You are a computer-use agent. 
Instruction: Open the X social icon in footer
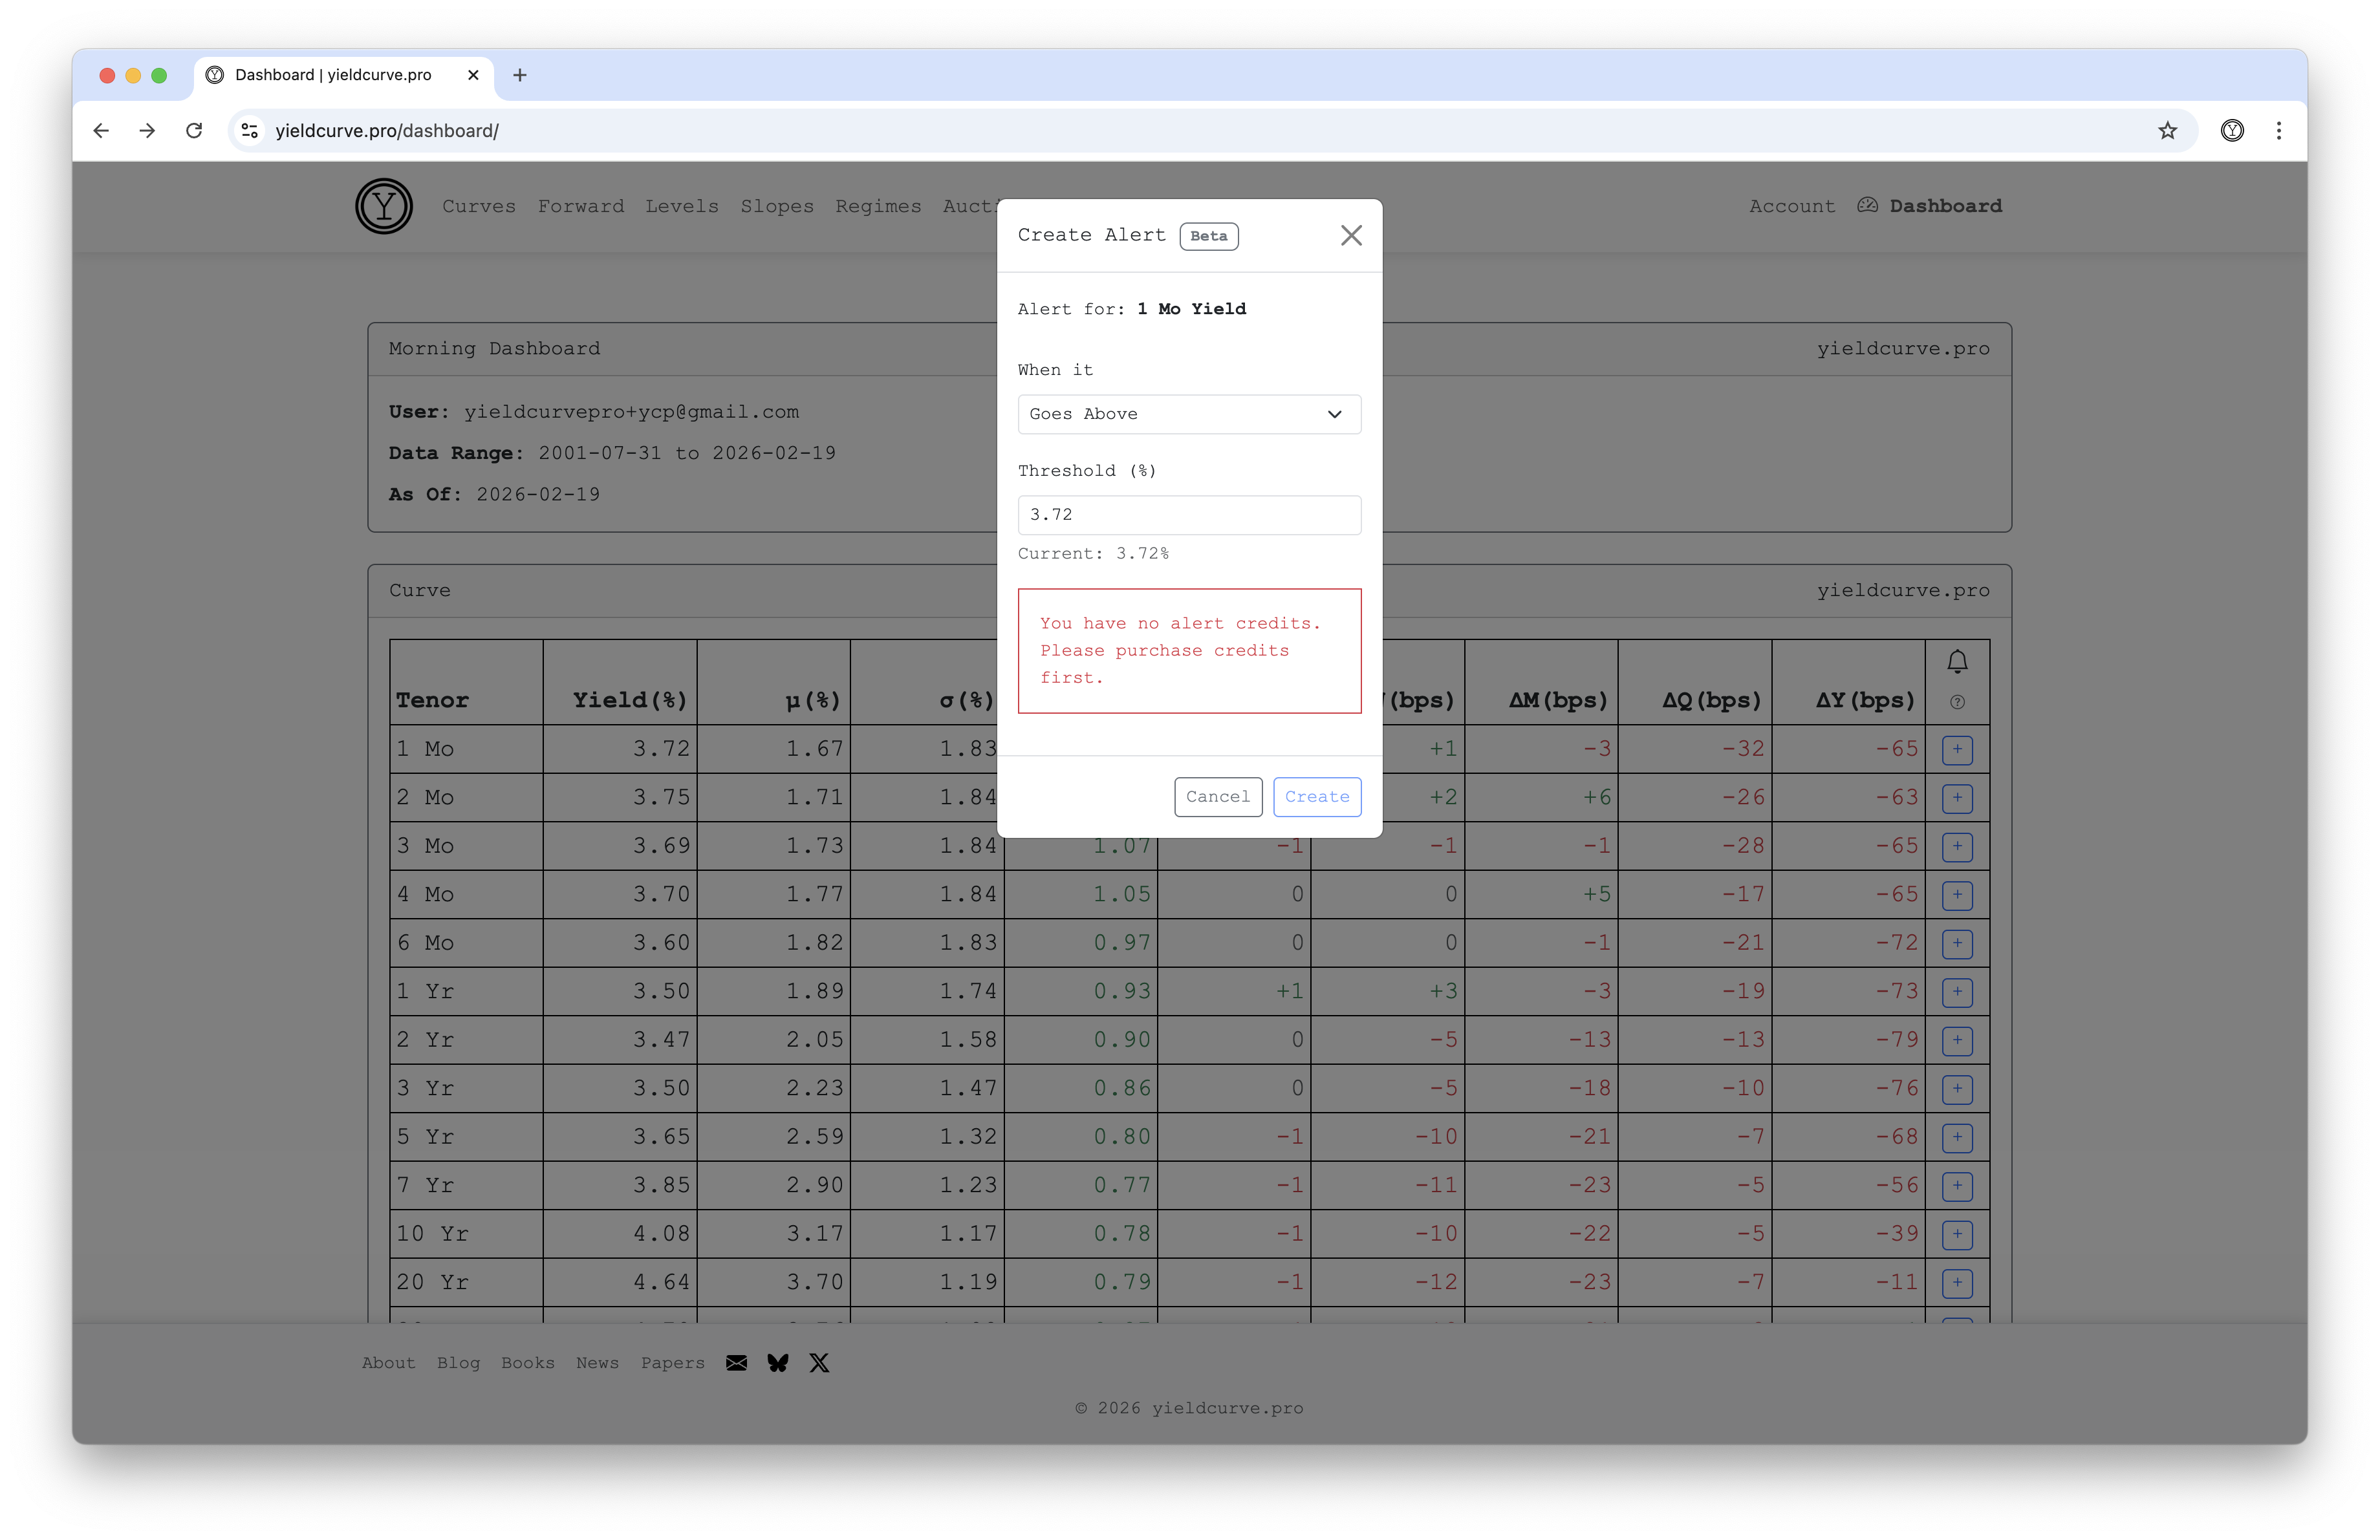[819, 1363]
